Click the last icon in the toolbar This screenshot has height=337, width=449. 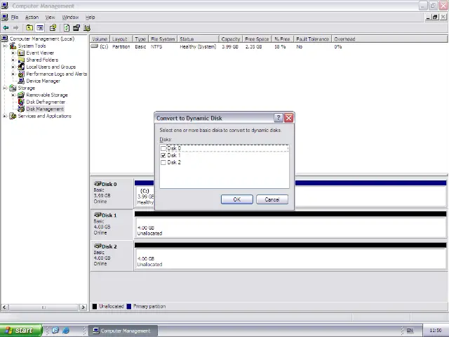click(x=87, y=28)
